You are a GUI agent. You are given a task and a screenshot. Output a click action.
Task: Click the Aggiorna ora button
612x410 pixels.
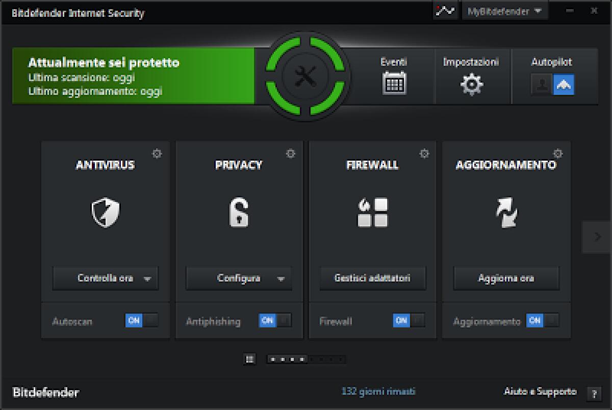[505, 278]
